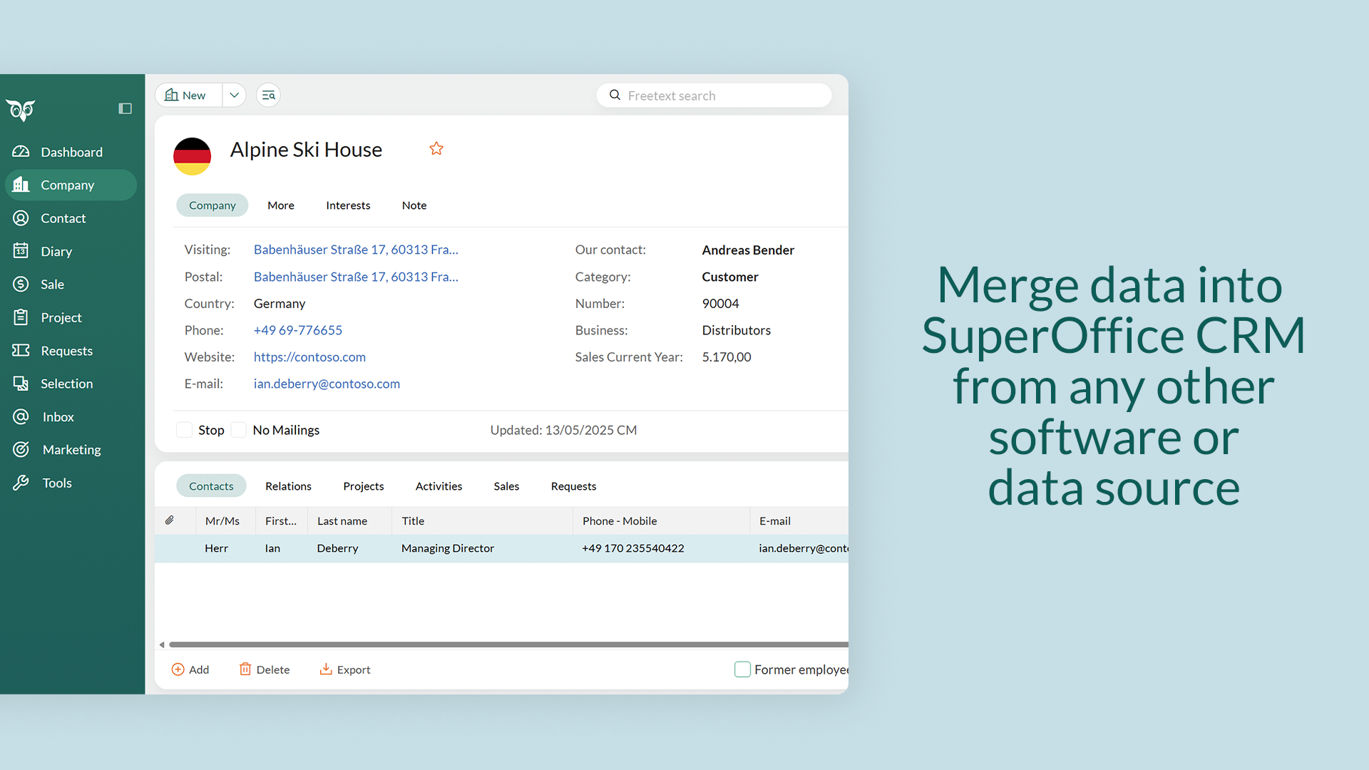This screenshot has width=1369, height=770.
Task: Open website https://contoso.com
Action: pos(309,357)
